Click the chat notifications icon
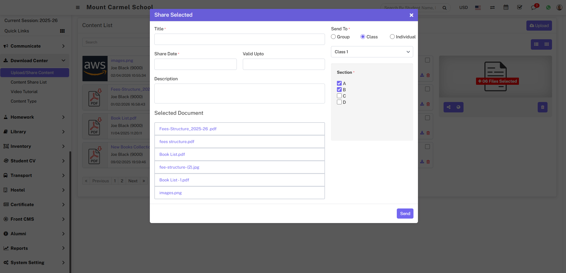The image size is (566, 273). (534, 7)
